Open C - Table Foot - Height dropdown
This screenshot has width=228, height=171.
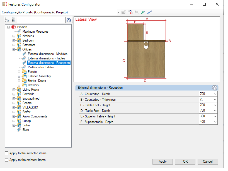coord(215,105)
